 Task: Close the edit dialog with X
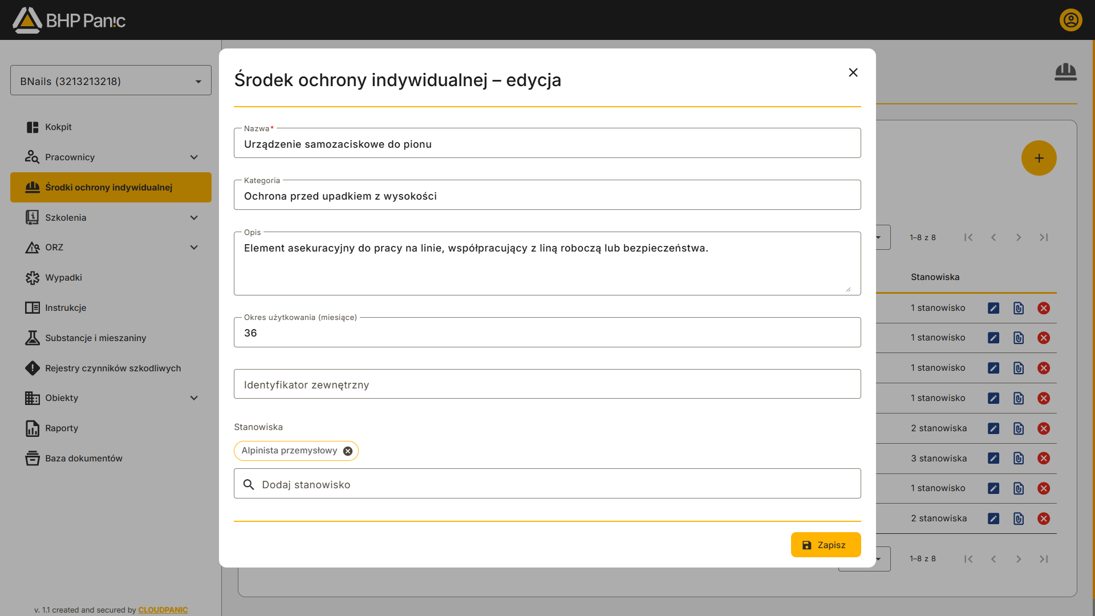tap(853, 72)
